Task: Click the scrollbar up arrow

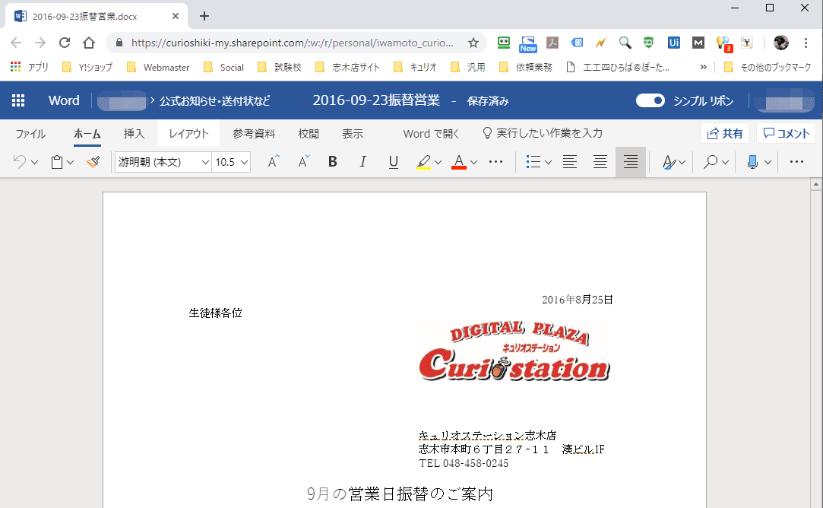Action: tap(815, 184)
